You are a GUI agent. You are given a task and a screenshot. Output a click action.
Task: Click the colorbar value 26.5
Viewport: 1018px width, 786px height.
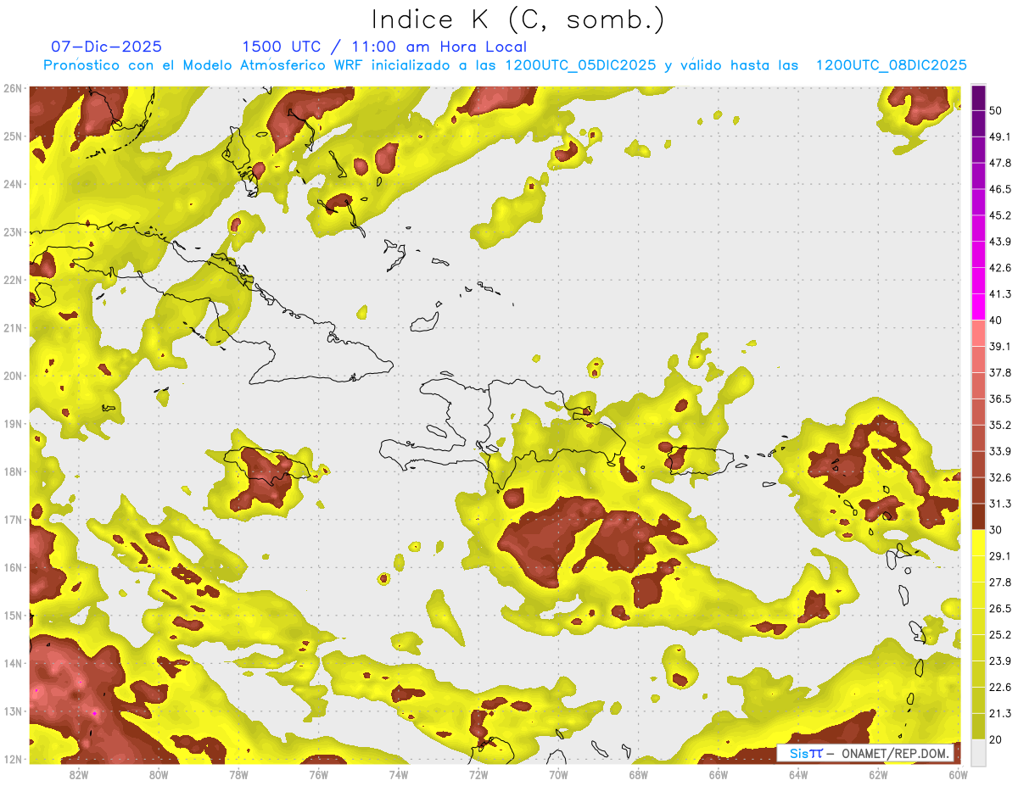click(x=1000, y=609)
